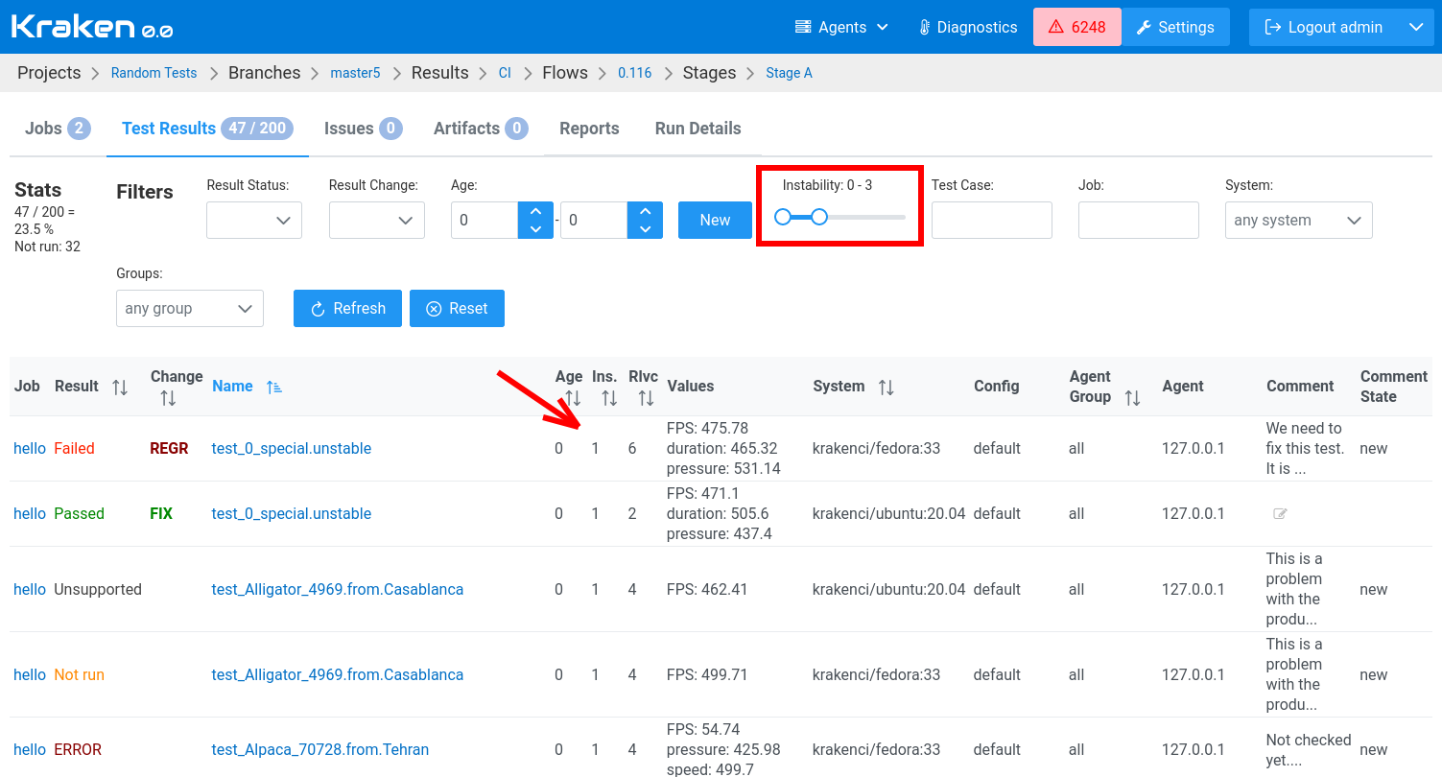Viewport: 1442px width, 777px height.
Task: Click the left Instability slider handle
Action: 783,217
